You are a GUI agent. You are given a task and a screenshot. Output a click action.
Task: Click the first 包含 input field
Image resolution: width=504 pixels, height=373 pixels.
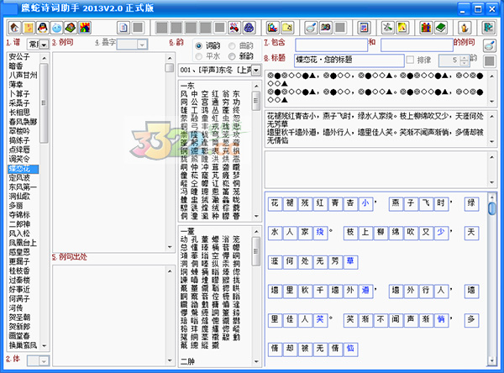(x=332, y=45)
